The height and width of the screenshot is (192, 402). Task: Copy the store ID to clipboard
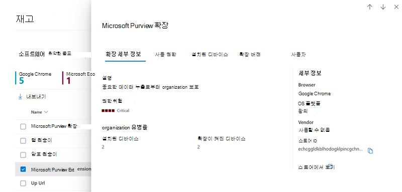(x=370, y=151)
